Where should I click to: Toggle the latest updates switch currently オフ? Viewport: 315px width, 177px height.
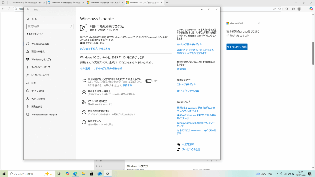(x=149, y=81)
